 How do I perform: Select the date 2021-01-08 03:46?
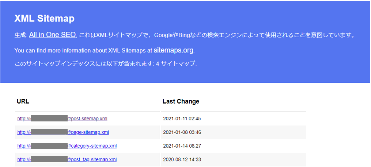pyautogui.click(x=182, y=132)
